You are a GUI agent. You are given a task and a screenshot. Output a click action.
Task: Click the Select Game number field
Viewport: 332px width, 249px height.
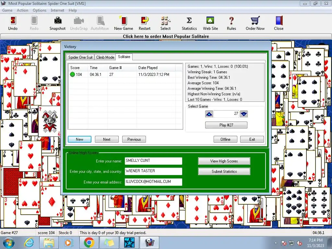click(226, 114)
